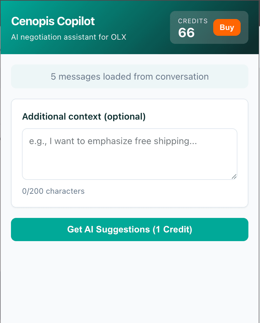The width and height of the screenshot is (260, 323).
Task: Click the 0/200 characters counter
Action: pyautogui.click(x=53, y=191)
